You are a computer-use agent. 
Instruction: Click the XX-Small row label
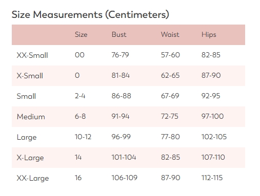32,55
